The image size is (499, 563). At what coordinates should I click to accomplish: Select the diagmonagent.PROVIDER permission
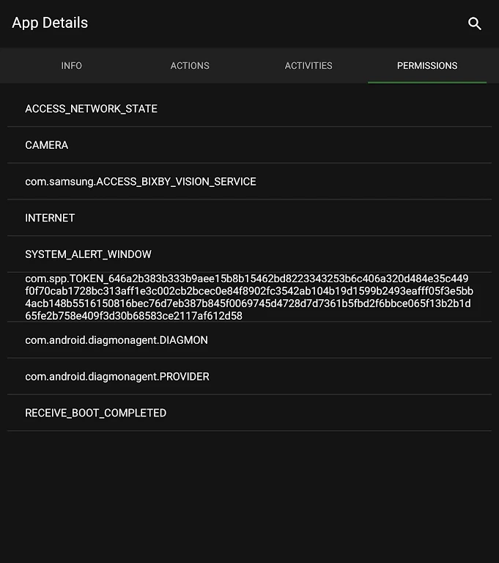point(117,377)
